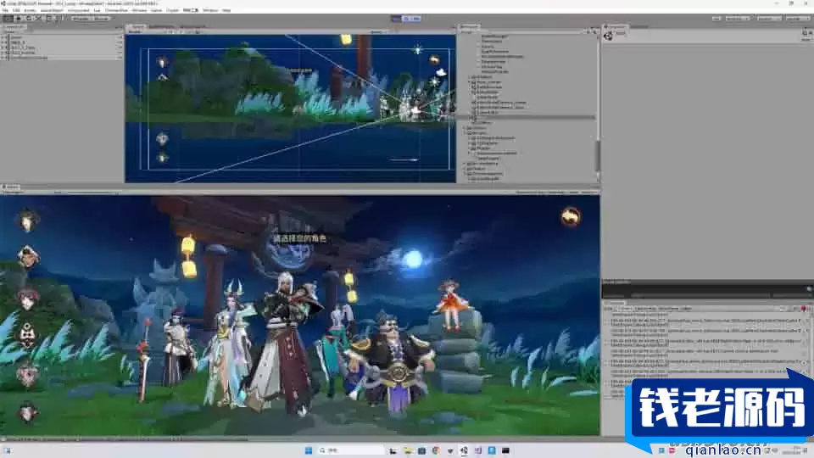Click the Pause button in the toolbar
The height and width of the screenshot is (458, 814).
[x=406, y=18]
